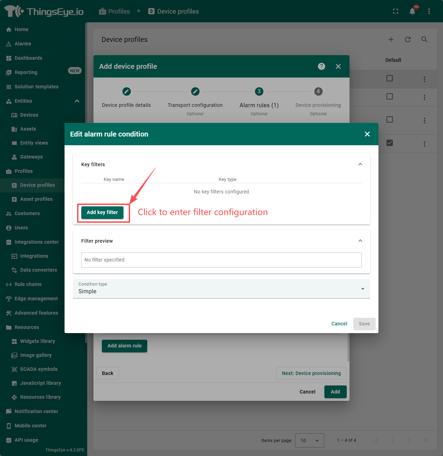
Task: Close the Edit alarm rule condition dialog
Action: tap(367, 134)
